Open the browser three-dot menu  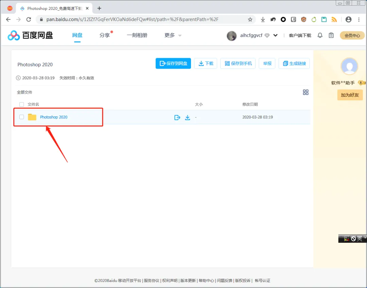click(x=359, y=19)
